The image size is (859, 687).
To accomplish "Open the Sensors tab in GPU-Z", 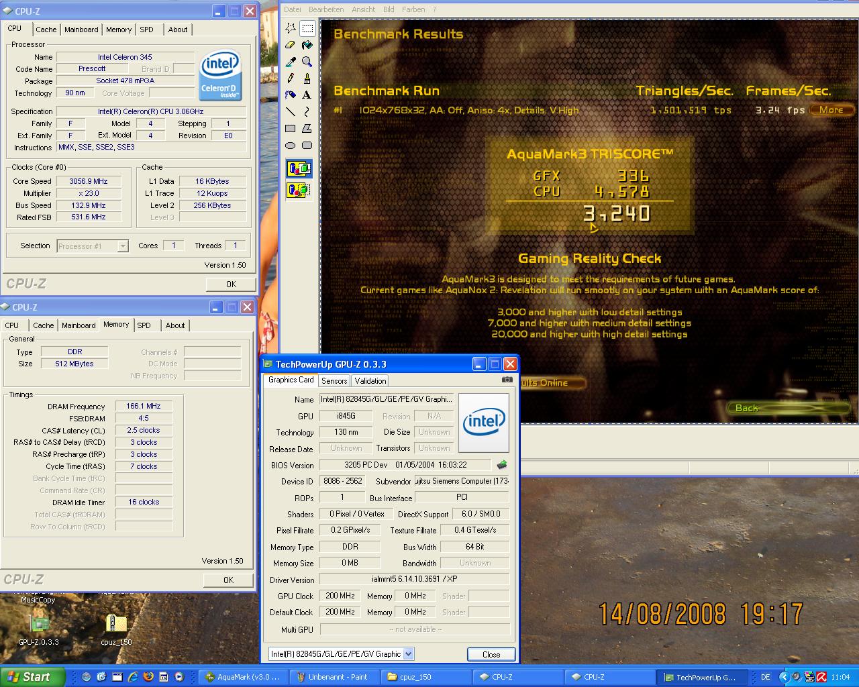I will (334, 380).
